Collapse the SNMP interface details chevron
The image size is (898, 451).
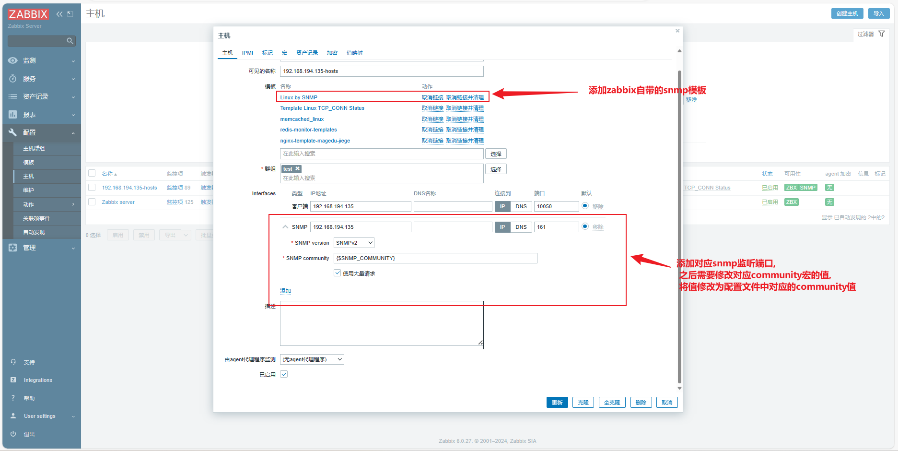click(x=285, y=227)
